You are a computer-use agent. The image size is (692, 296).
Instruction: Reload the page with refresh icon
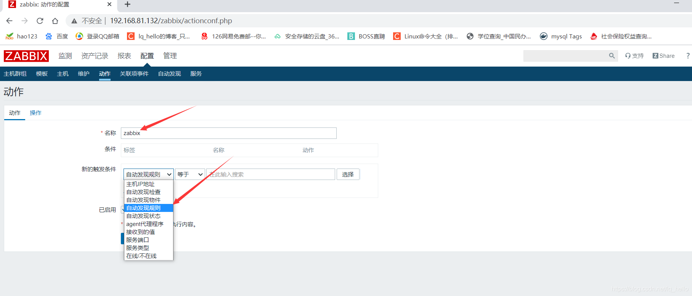[x=40, y=21]
